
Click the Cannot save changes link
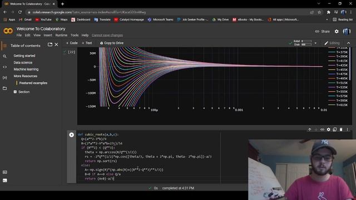point(107,36)
